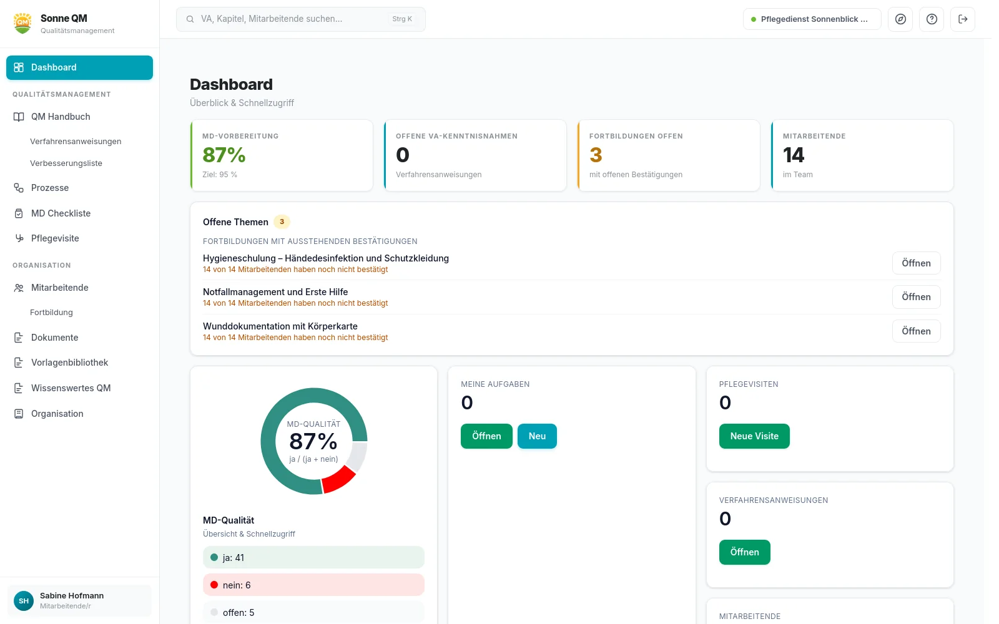The width and height of the screenshot is (999, 624).
Task: Click the MD-Vorbereitung 87% card
Action: tap(282, 155)
